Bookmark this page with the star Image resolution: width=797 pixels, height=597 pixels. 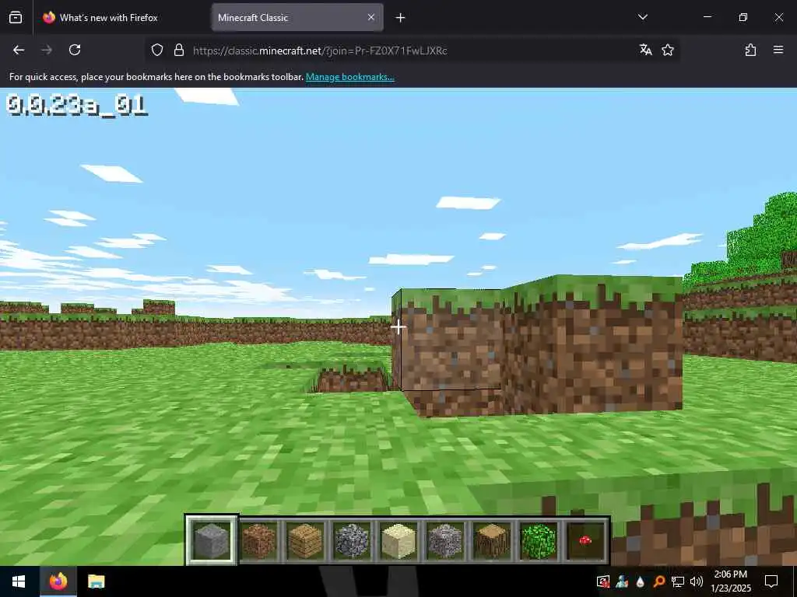point(668,50)
